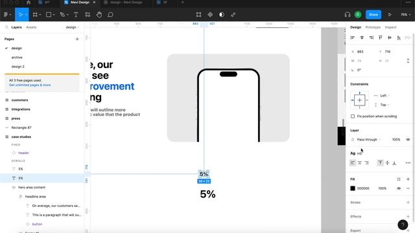
Task: Open the 'design - Mavi Design' file tab
Action: [126, 3]
